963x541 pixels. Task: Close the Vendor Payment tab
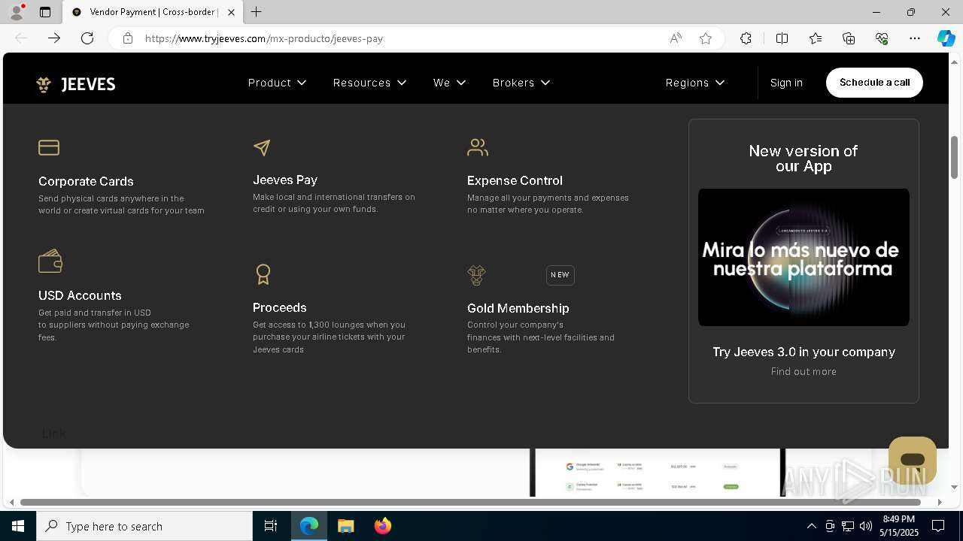[x=231, y=12]
